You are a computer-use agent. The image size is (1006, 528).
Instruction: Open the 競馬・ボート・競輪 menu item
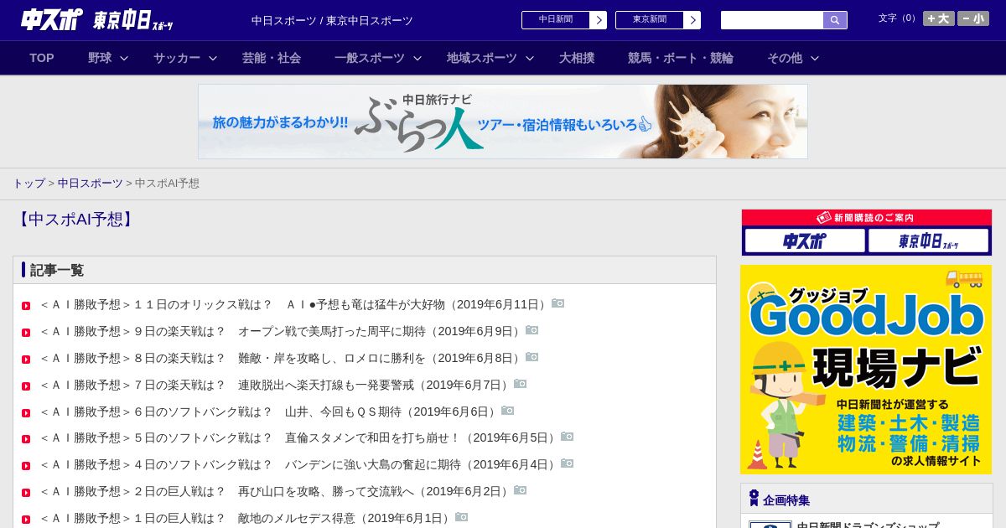pyautogui.click(x=681, y=58)
